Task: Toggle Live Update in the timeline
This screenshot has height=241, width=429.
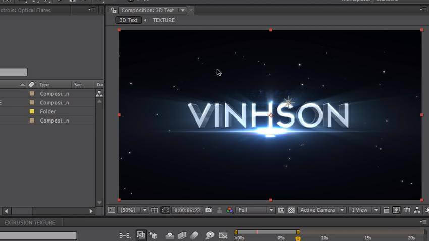Action: pyautogui.click(x=141, y=235)
